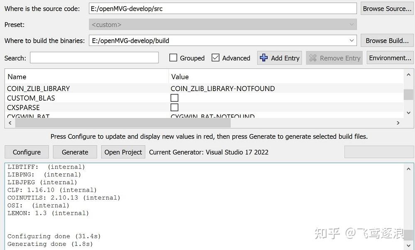Image resolution: width=415 pixels, height=250 pixels.
Task: Enable the CUSTOM_BLAS value checkbox
Action: pos(174,98)
